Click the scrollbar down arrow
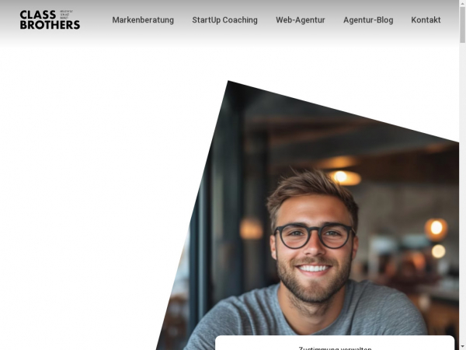 click(462, 347)
